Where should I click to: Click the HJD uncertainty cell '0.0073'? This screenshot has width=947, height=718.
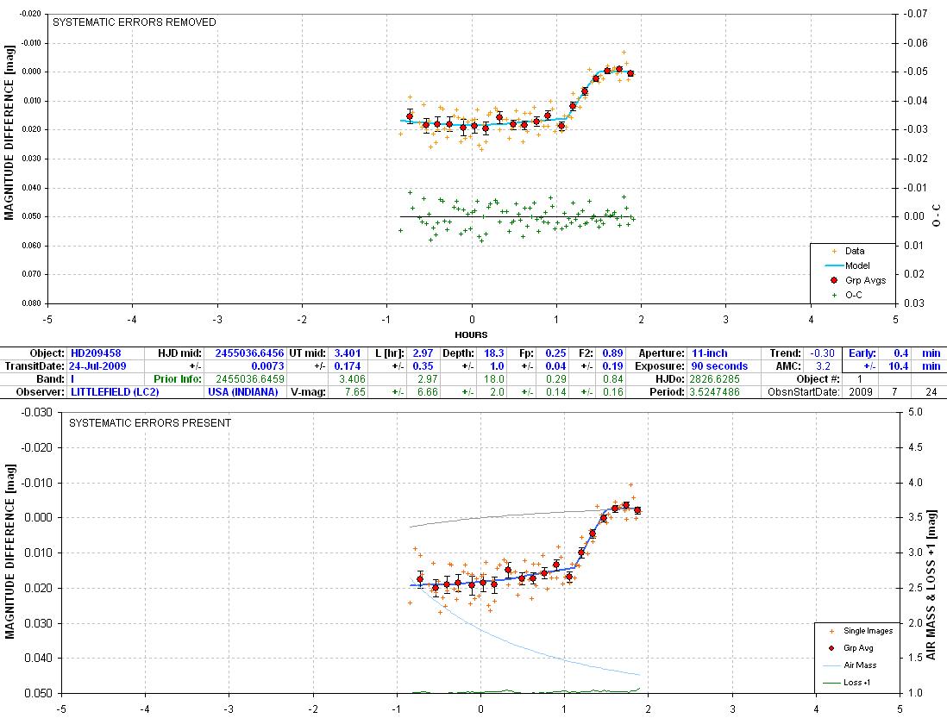tap(267, 366)
